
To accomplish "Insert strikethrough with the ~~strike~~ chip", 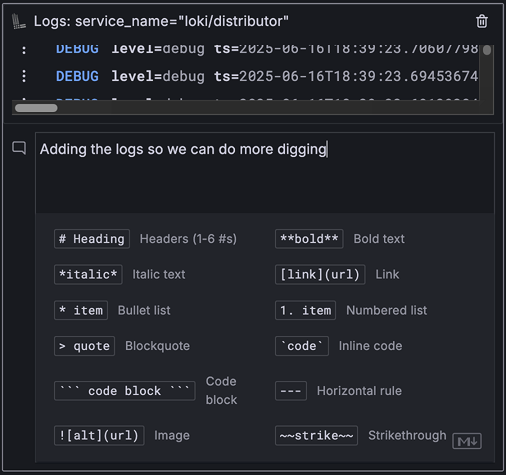I will click(x=316, y=435).
